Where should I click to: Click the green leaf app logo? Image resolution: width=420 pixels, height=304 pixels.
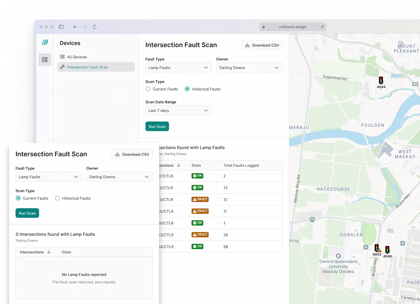(45, 42)
